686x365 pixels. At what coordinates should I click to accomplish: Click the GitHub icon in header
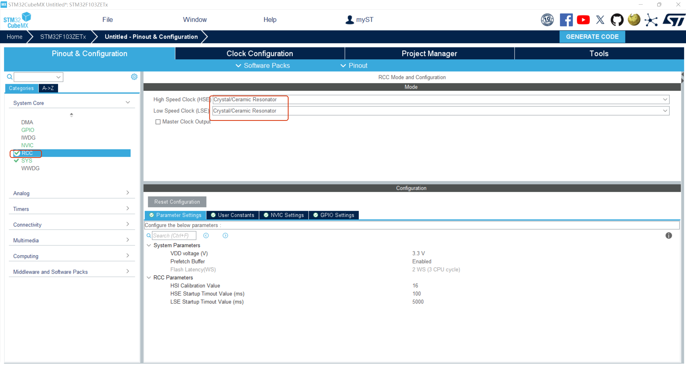click(x=617, y=20)
